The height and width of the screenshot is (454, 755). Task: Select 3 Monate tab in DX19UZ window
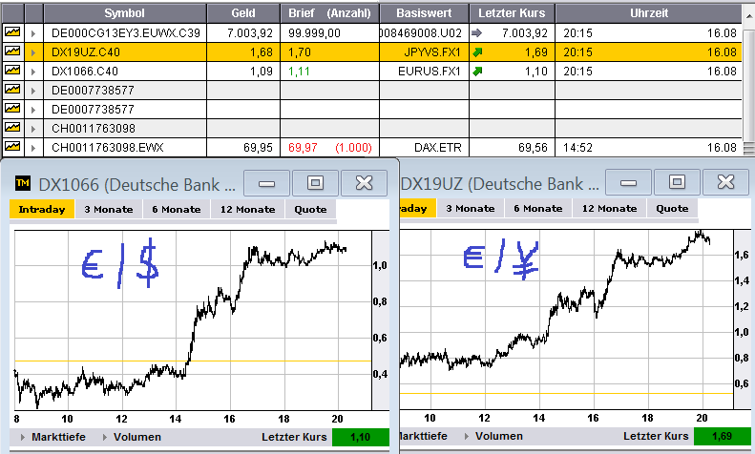470,208
